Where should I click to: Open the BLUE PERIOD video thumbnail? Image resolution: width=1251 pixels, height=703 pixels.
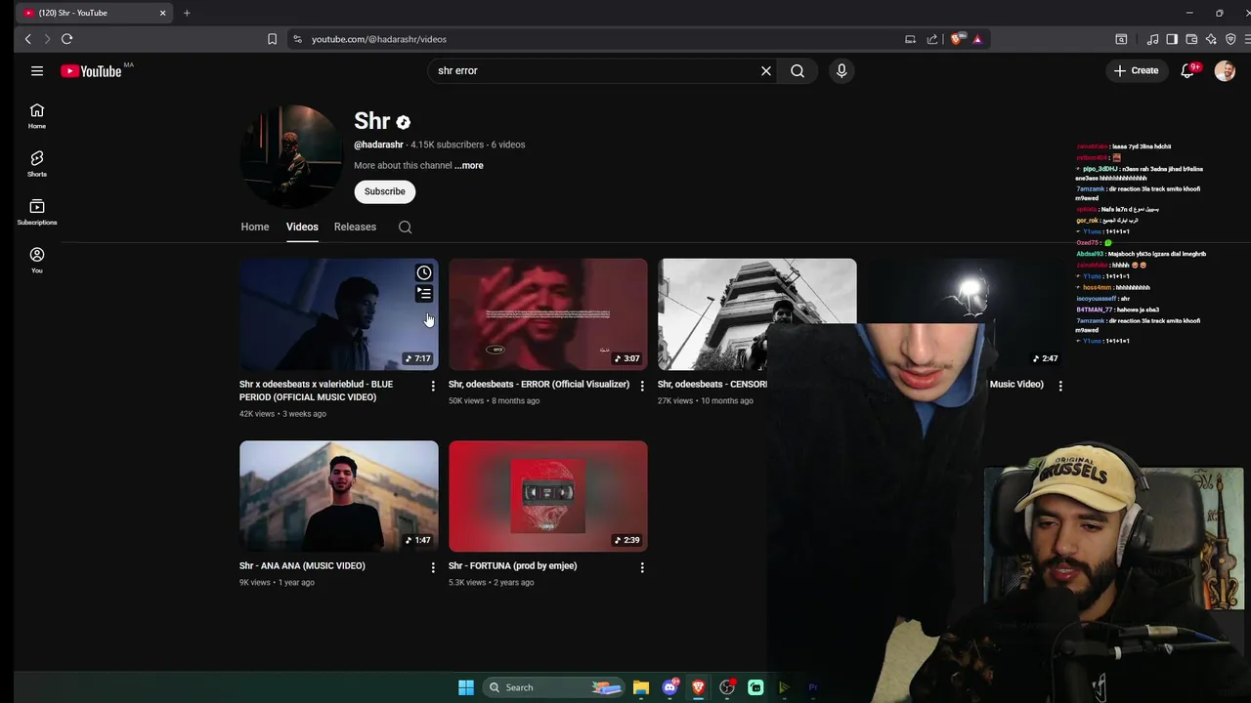coord(339,314)
